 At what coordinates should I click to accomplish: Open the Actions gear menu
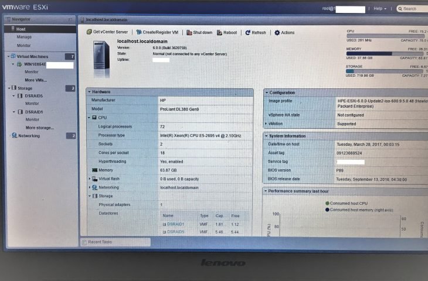click(x=277, y=33)
